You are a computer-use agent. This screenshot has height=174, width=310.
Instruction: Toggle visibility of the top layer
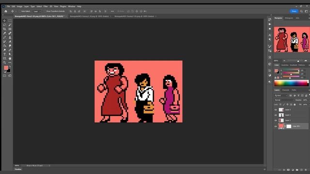[x=276, y=110]
